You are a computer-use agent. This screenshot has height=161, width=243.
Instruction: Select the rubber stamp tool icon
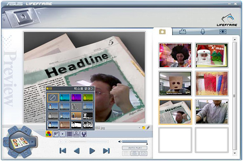tap(77, 134)
